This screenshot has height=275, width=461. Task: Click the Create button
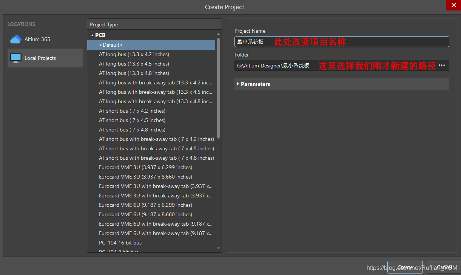point(405,267)
